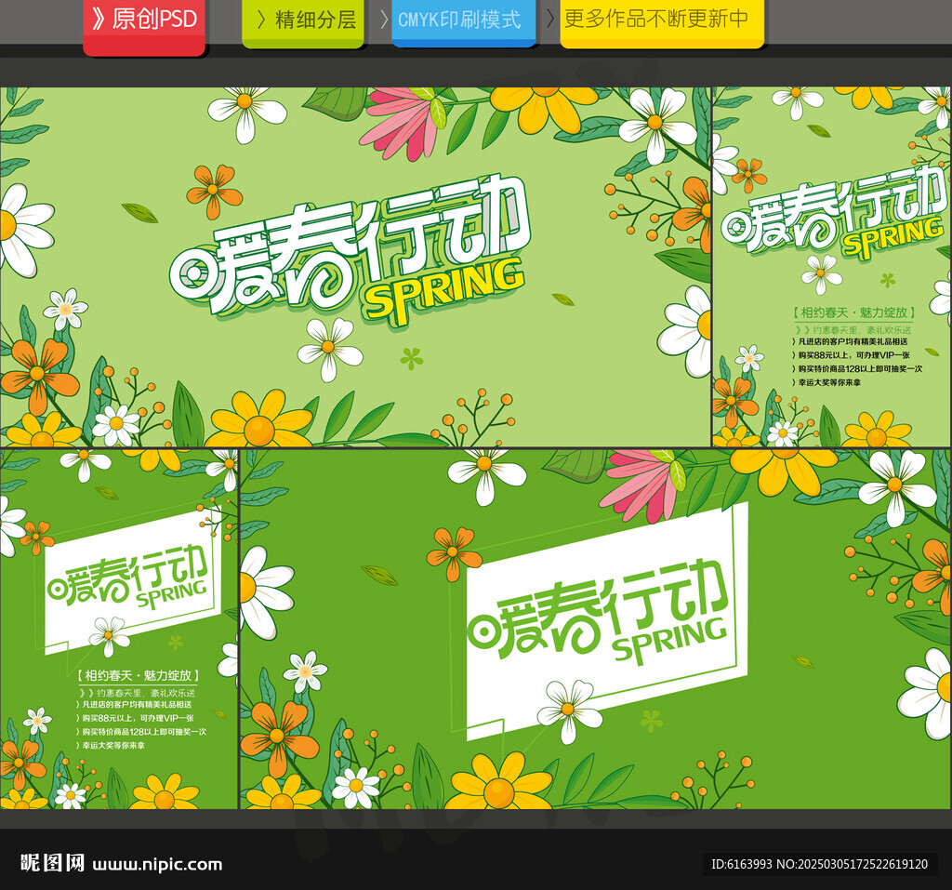Screen dimensions: 952x890
Task: Click 幸运大奖等你来拿 line in dark-green poster
Action: click(x=111, y=746)
